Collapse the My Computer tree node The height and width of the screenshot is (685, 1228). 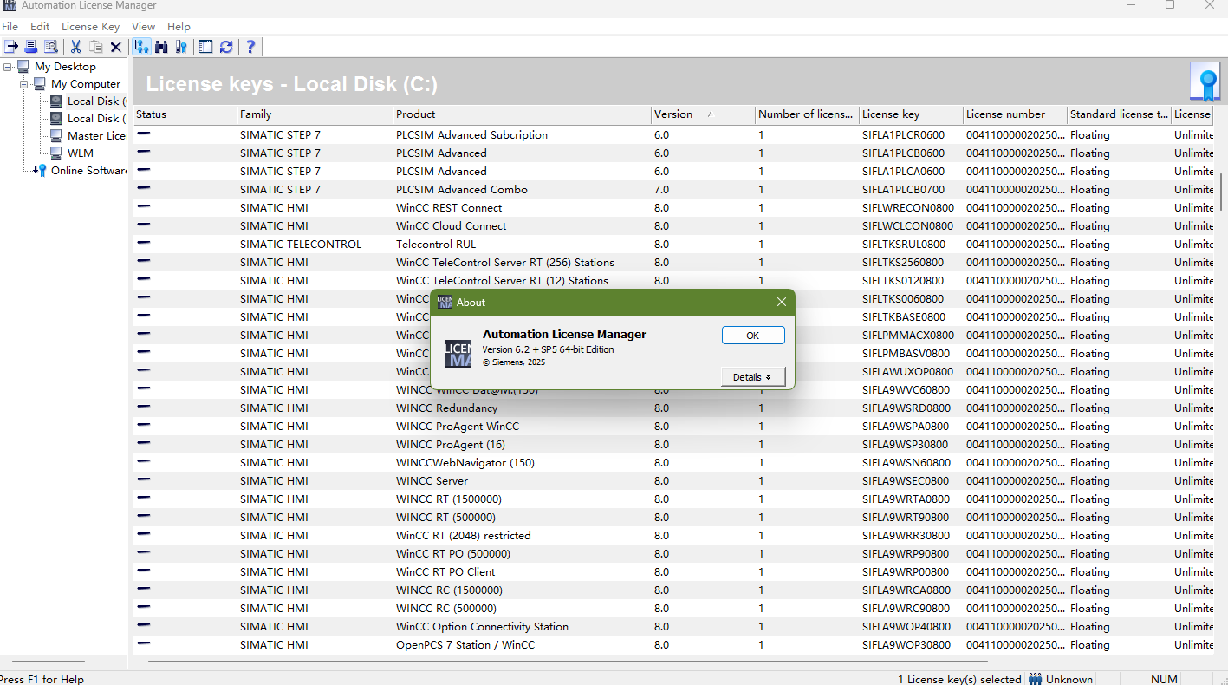(24, 84)
